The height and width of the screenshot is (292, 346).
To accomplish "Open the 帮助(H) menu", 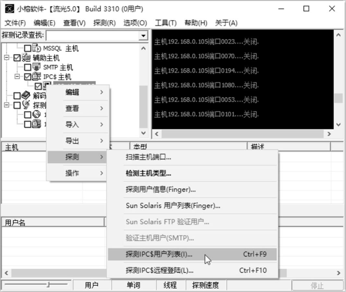I will pos(196,23).
